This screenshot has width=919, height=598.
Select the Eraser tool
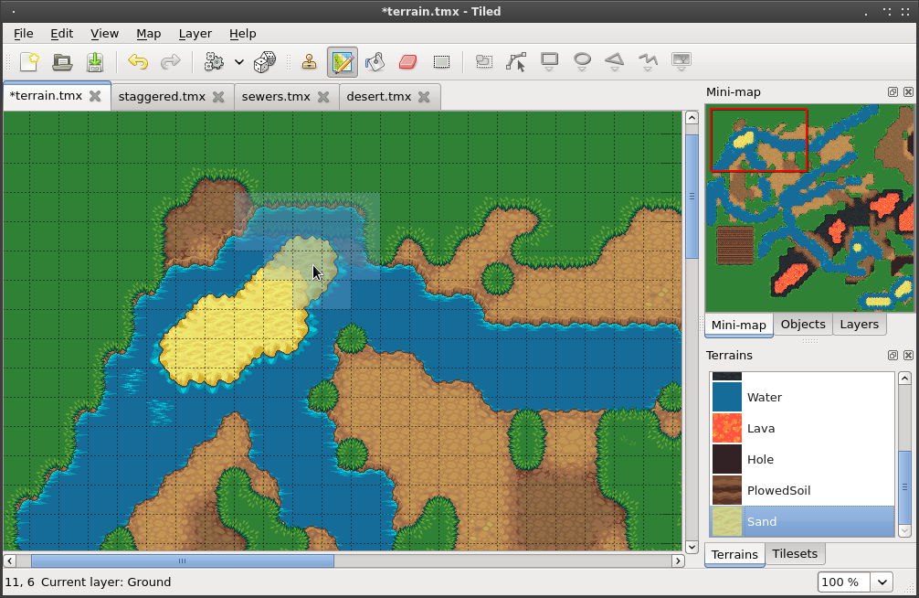pos(407,62)
